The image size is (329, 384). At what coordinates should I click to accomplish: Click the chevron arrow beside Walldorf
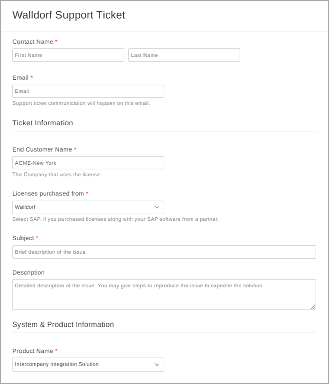157,207
